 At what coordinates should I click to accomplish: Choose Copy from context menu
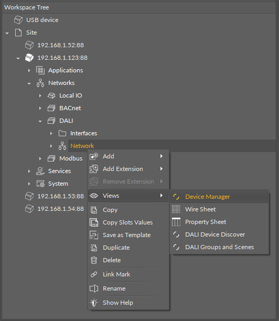pos(128,210)
